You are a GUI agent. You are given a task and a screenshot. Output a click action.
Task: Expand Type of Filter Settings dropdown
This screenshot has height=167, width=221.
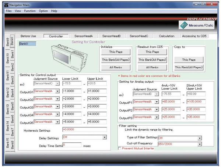[200, 138]
